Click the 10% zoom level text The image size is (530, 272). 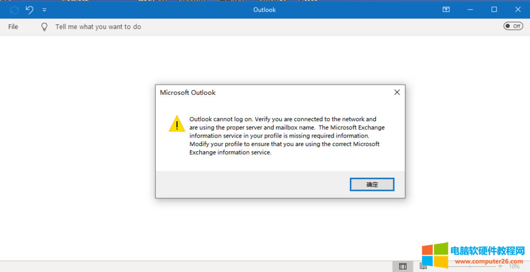(x=514, y=266)
